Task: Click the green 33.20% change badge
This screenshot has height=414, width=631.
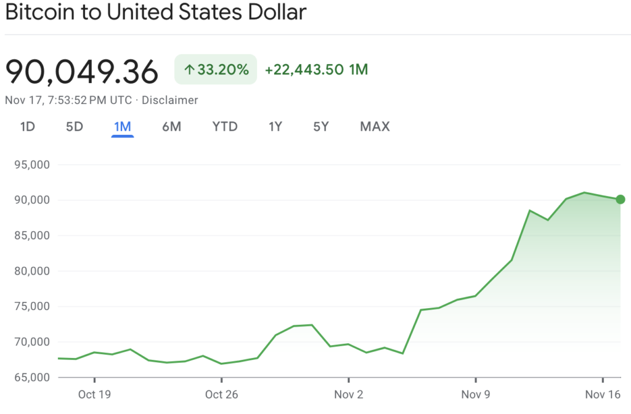Action: coord(216,70)
